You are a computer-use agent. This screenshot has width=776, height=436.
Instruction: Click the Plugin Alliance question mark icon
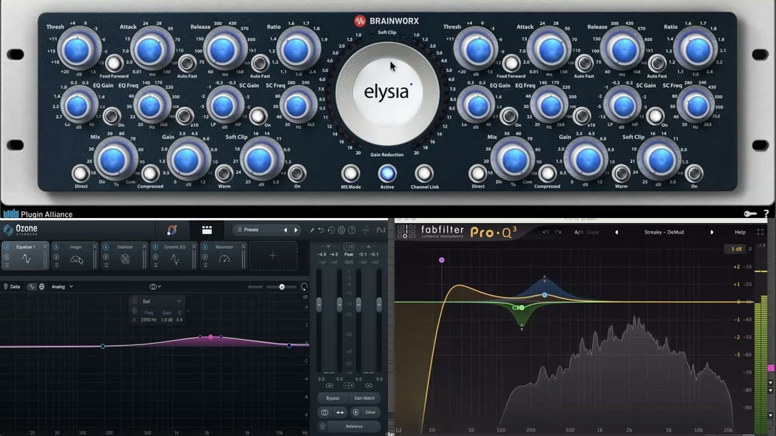click(x=766, y=214)
